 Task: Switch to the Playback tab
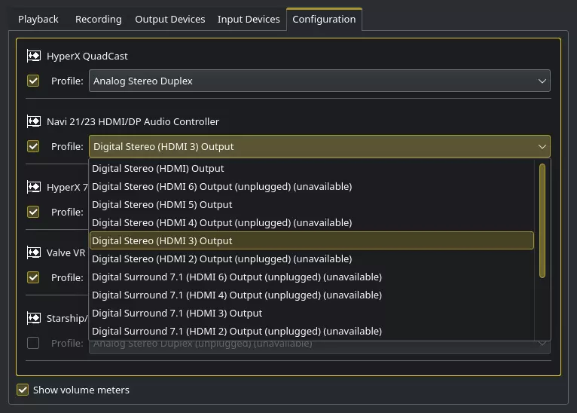(x=38, y=19)
